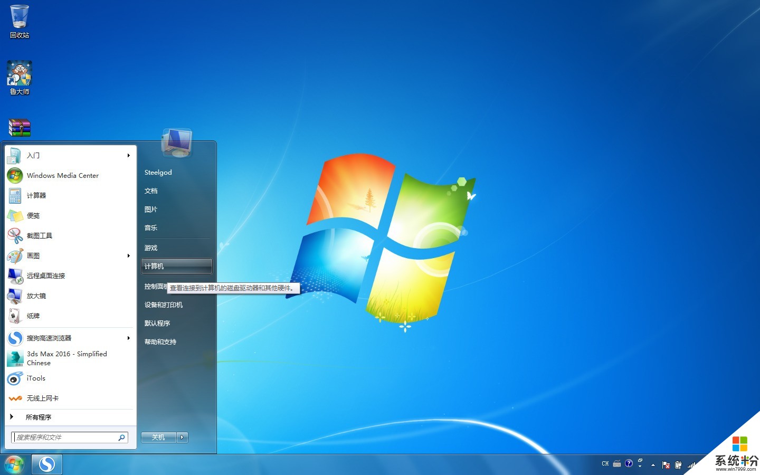Open 便笺 sticky notes
Viewport: 760px width, 475px height.
tap(71, 215)
